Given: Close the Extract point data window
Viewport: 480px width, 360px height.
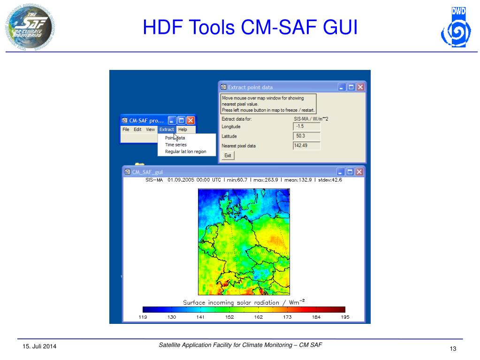Looking at the screenshot, I should point(361,87).
